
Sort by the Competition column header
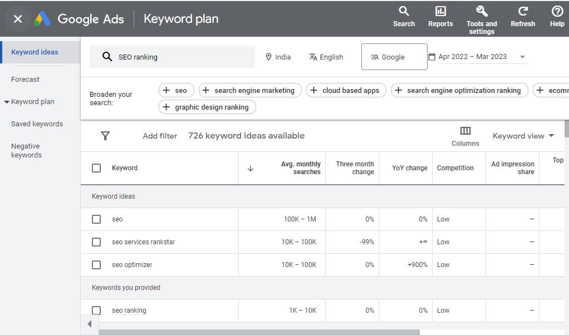click(455, 168)
